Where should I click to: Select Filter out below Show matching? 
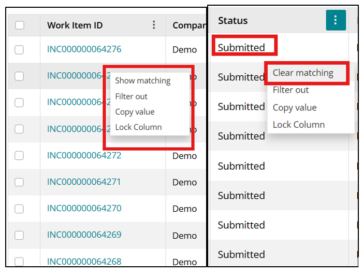[x=131, y=96]
